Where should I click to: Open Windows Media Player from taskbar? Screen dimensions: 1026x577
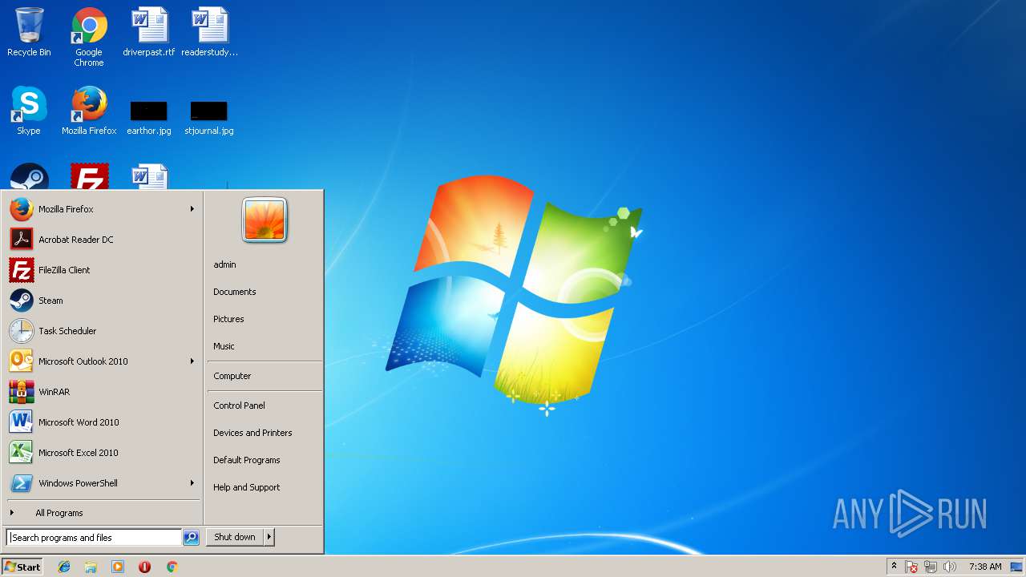[118, 567]
